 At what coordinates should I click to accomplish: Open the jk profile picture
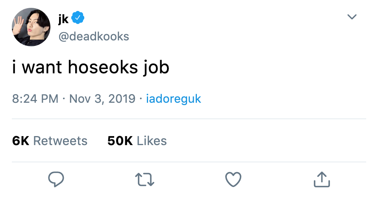point(31,27)
